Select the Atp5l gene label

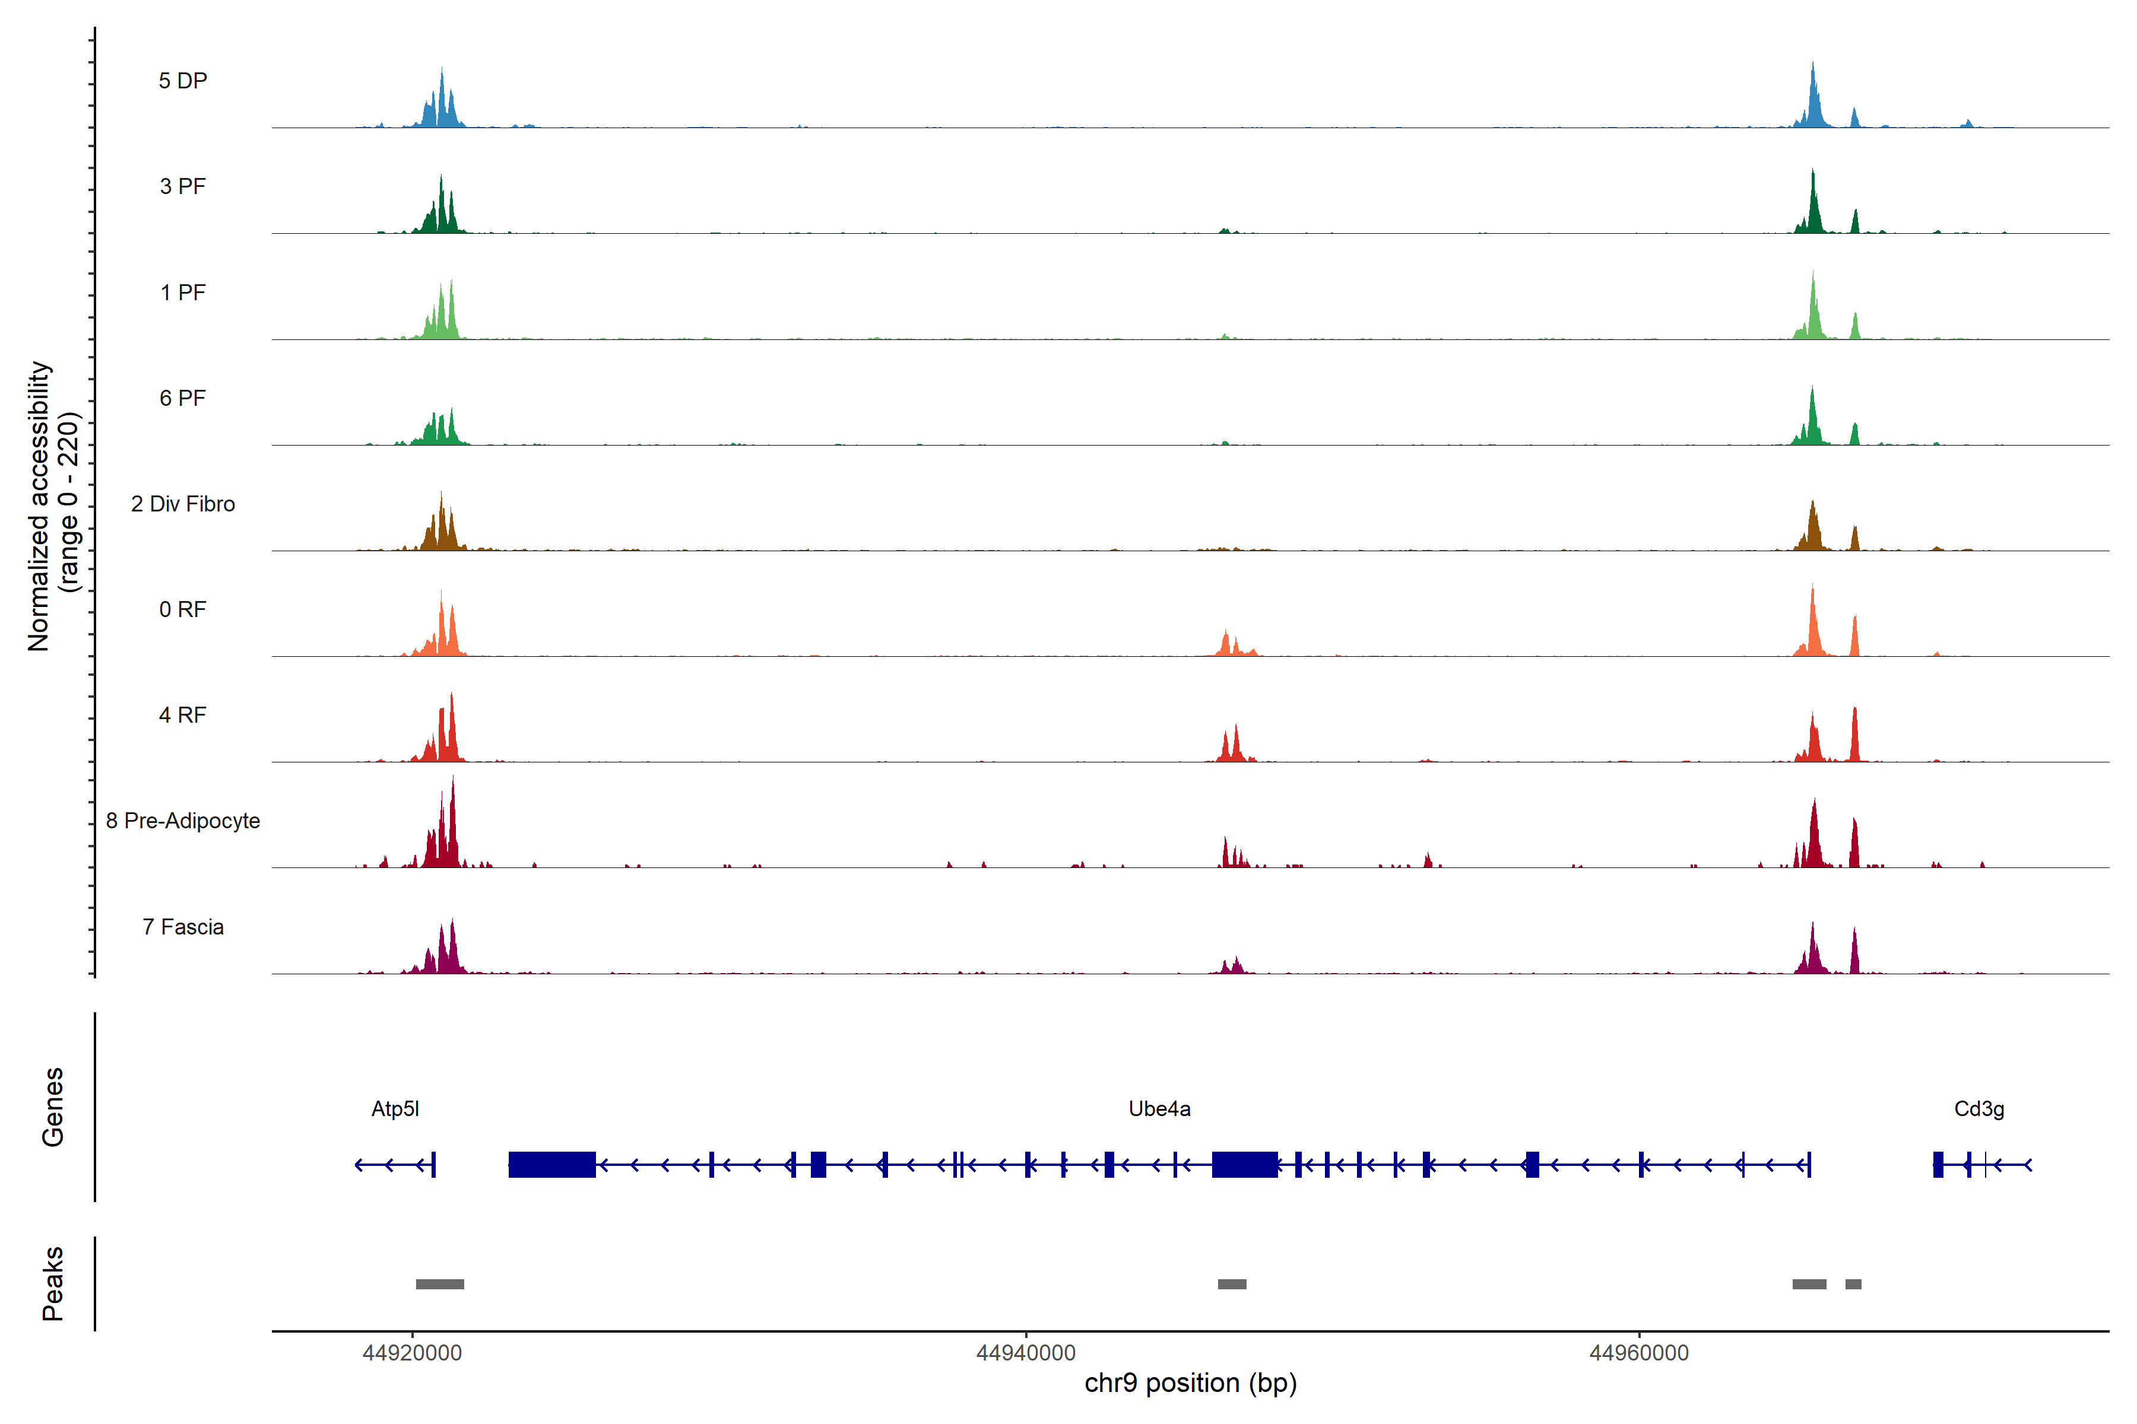[x=395, y=1109]
